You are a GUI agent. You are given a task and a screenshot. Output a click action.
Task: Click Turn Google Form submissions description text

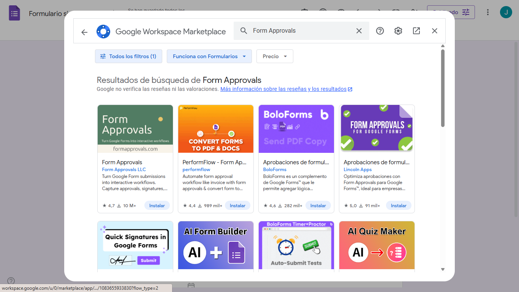(x=134, y=182)
